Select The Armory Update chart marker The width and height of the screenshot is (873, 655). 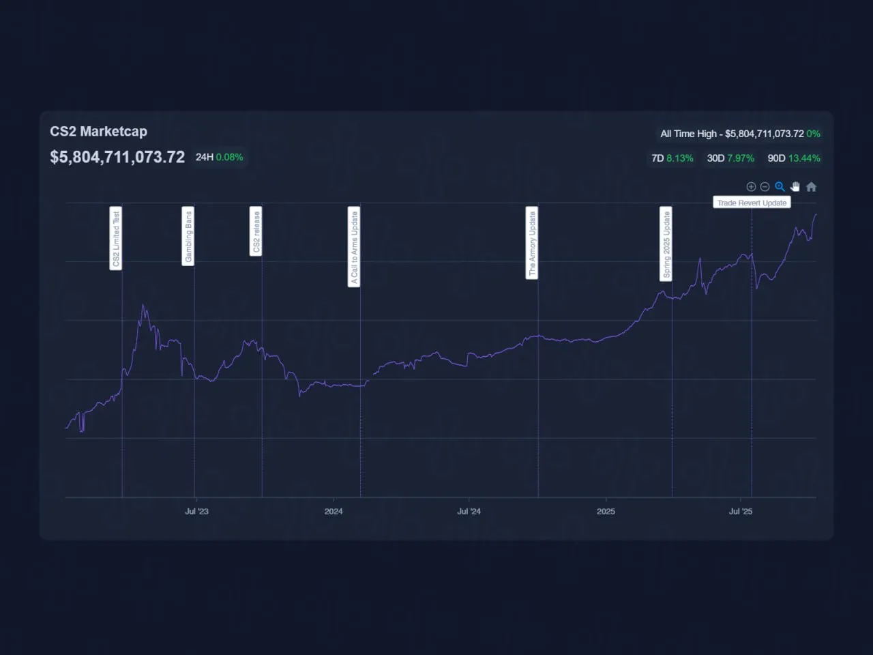[x=532, y=243]
